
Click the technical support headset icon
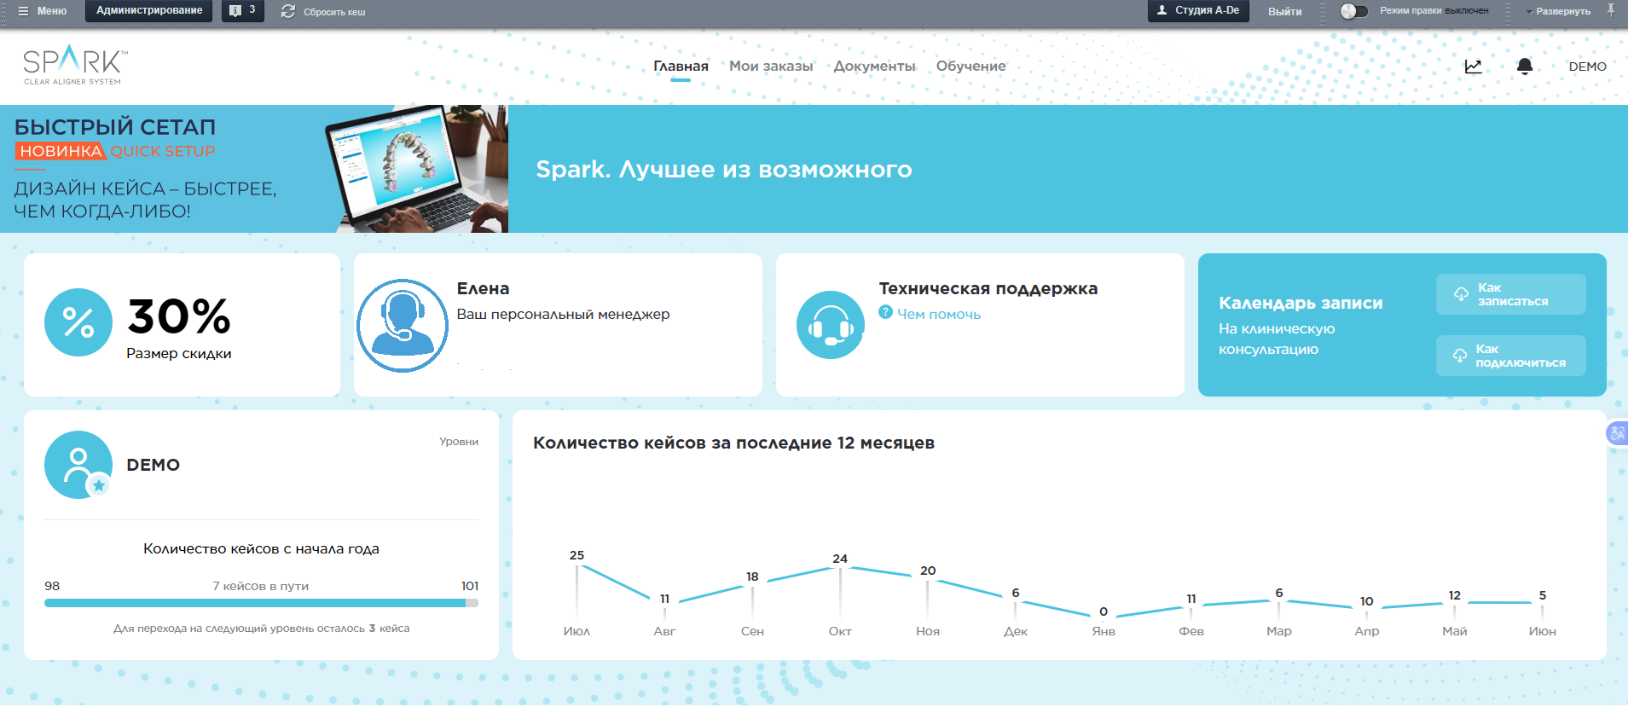831,325
